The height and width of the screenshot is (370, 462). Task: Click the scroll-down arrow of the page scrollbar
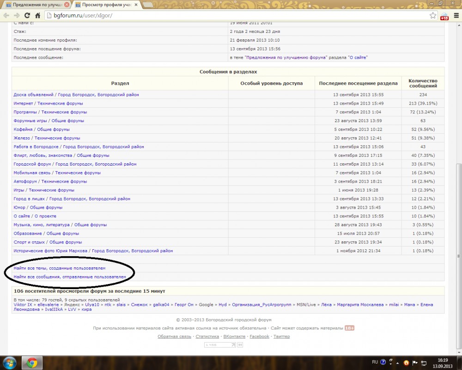point(459,352)
